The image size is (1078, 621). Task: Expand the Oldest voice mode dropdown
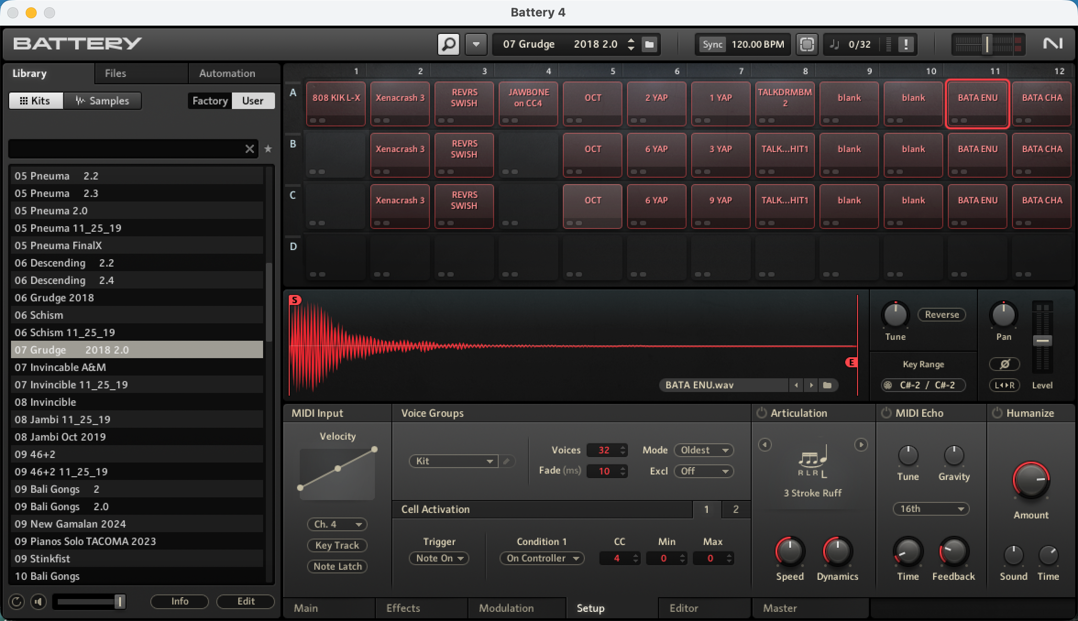pyautogui.click(x=704, y=450)
